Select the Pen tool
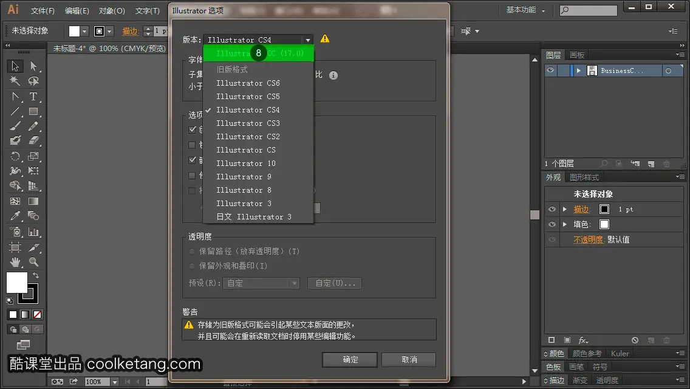 [15, 97]
